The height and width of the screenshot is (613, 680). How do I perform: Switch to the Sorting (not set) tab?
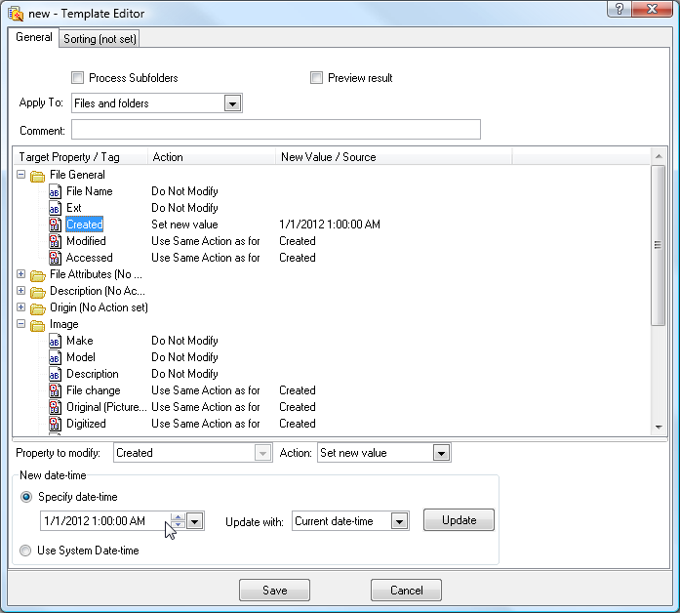click(100, 39)
